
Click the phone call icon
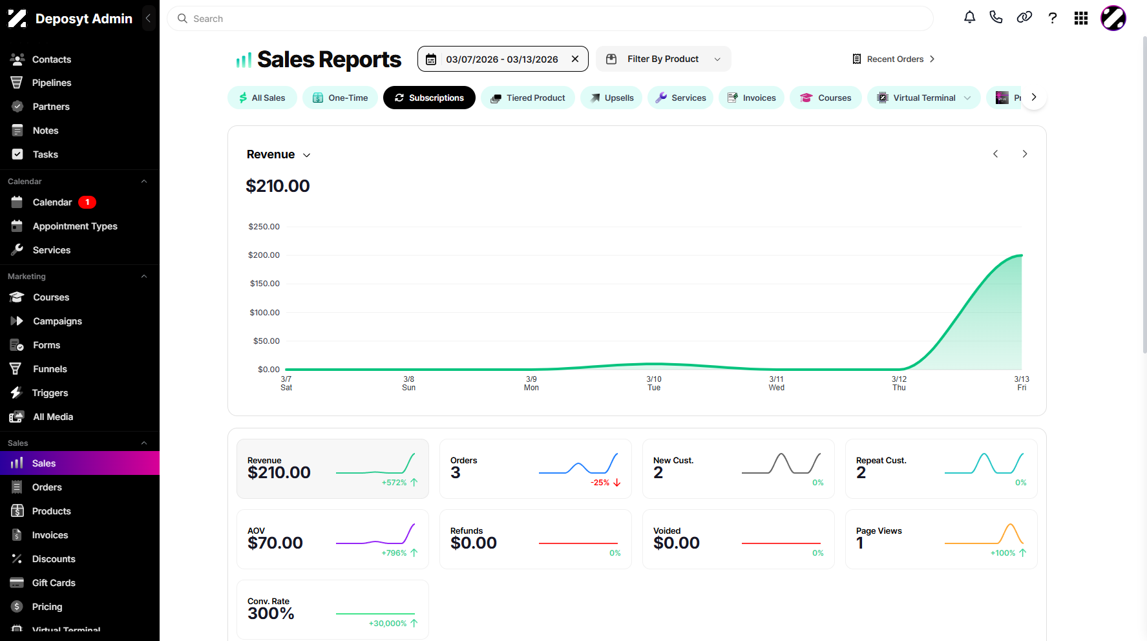click(996, 17)
